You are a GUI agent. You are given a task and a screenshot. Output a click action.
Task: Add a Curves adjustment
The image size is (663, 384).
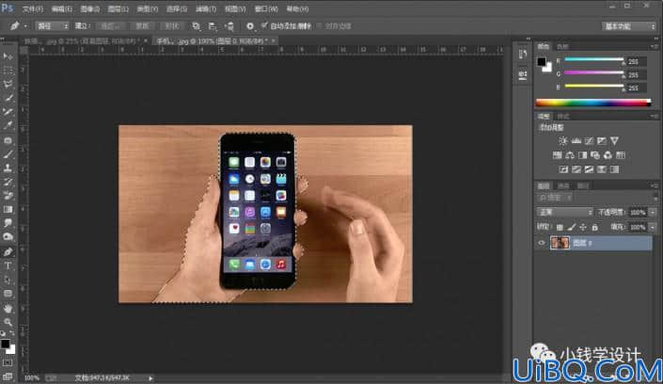click(x=589, y=140)
